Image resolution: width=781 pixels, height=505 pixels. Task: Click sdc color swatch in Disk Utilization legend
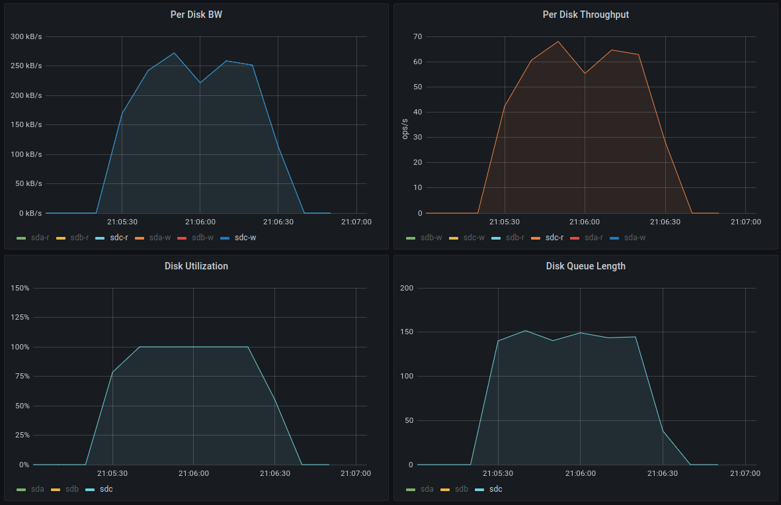click(x=91, y=489)
